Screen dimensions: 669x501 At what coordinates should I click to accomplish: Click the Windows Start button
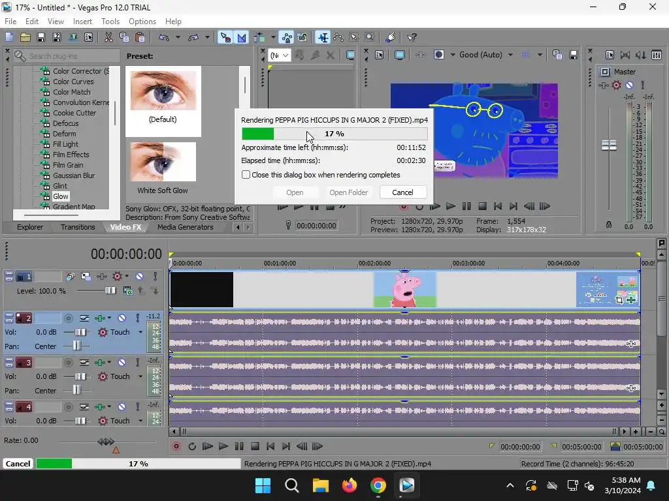point(263,485)
